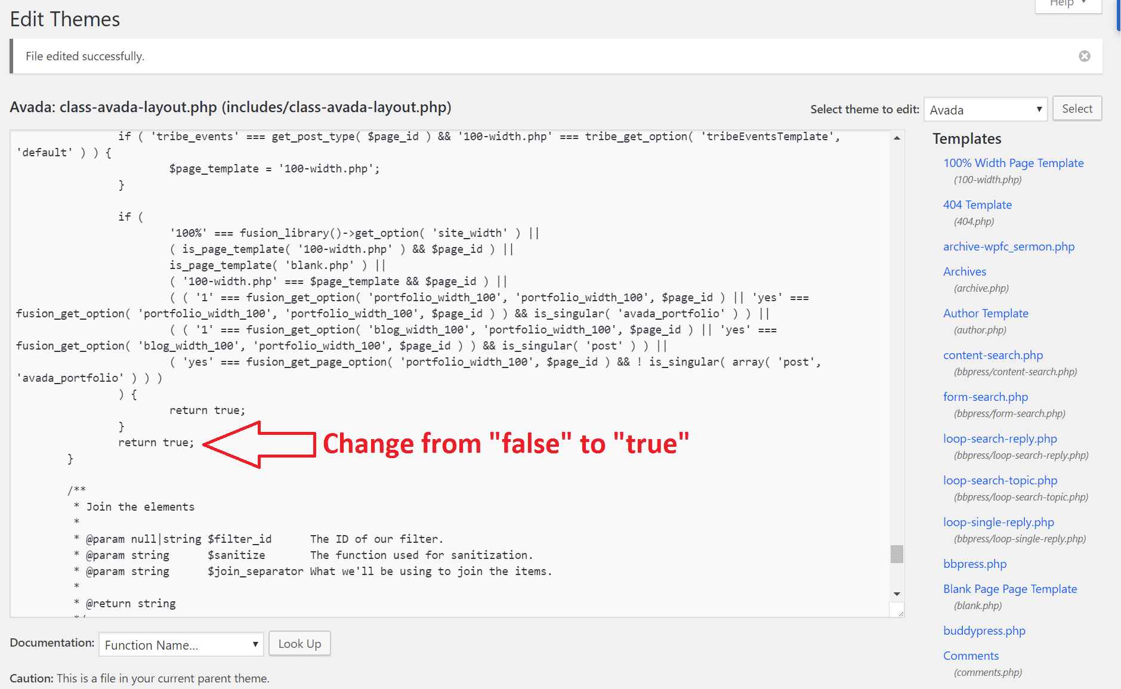This screenshot has width=1121, height=689.
Task: Click the 'site_width' get_option code line
Action: (x=354, y=233)
